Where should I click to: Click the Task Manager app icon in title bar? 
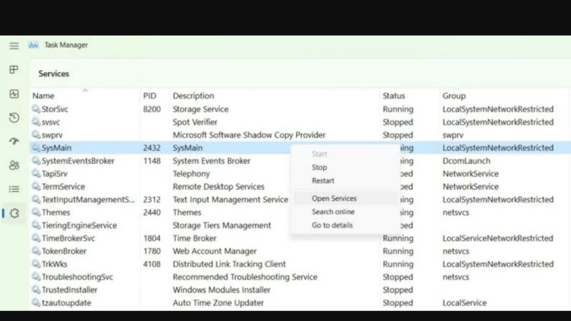click(34, 45)
